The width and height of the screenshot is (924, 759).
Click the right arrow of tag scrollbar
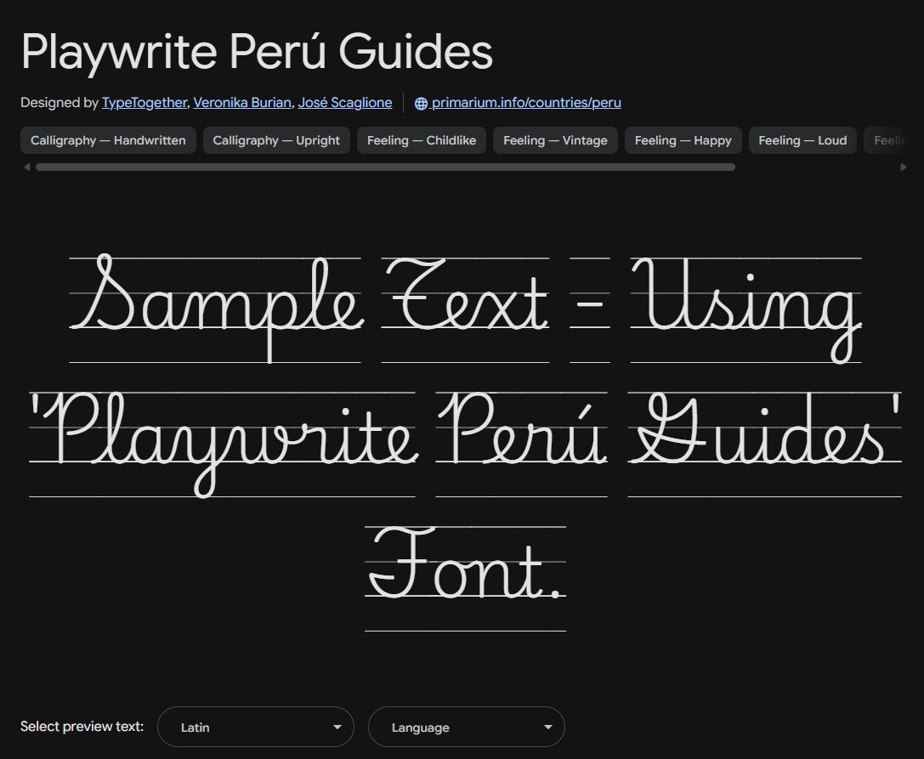click(x=904, y=167)
